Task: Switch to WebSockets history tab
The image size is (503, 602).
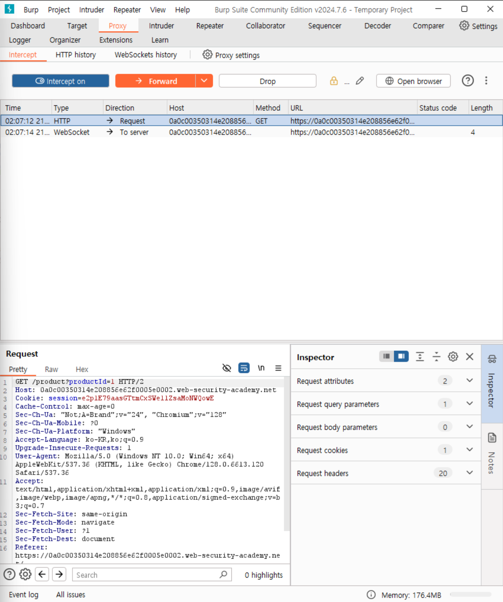Action: click(146, 55)
